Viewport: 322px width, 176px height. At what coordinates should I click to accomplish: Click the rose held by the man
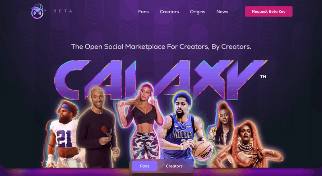pyautogui.click(x=104, y=130)
